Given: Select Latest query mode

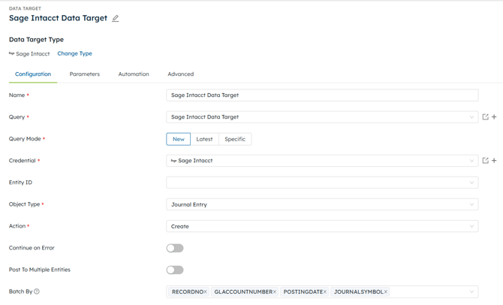Looking at the screenshot, I should pos(204,139).
